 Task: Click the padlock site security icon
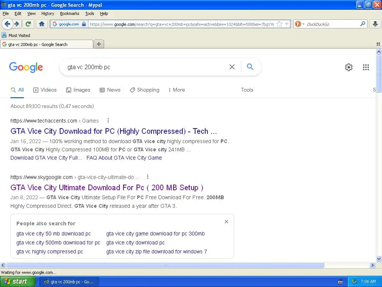(84, 24)
